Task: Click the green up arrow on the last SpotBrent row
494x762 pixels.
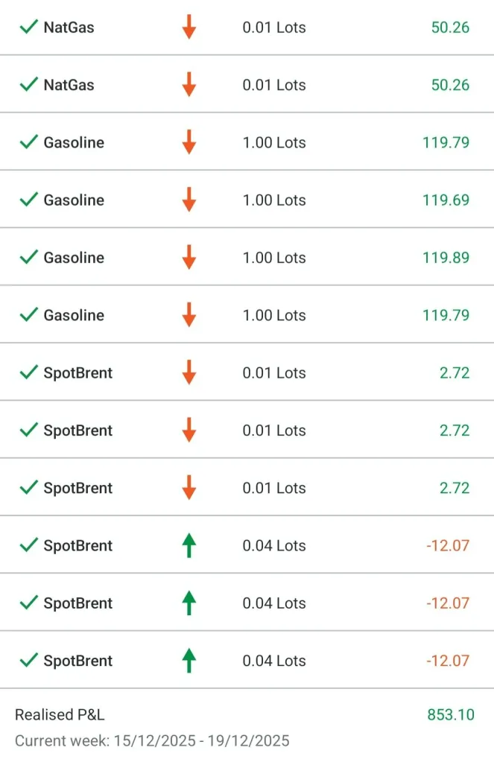Action: (x=189, y=661)
